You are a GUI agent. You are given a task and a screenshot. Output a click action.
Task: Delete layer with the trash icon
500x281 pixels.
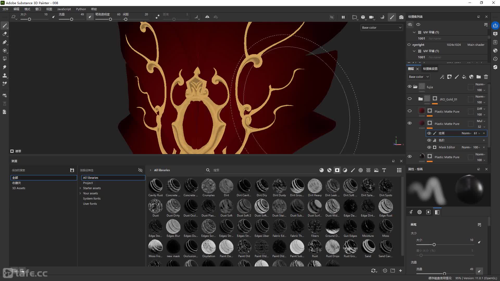click(486, 77)
